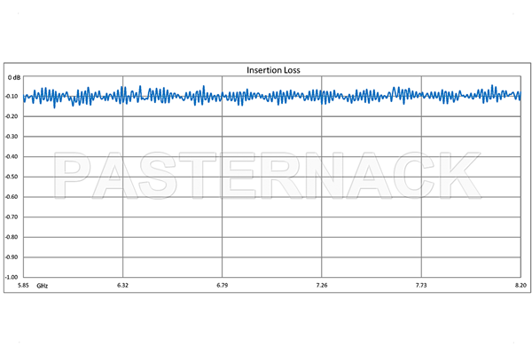Select the 6.32 x-axis label
The image size is (532, 355).
pos(122,285)
